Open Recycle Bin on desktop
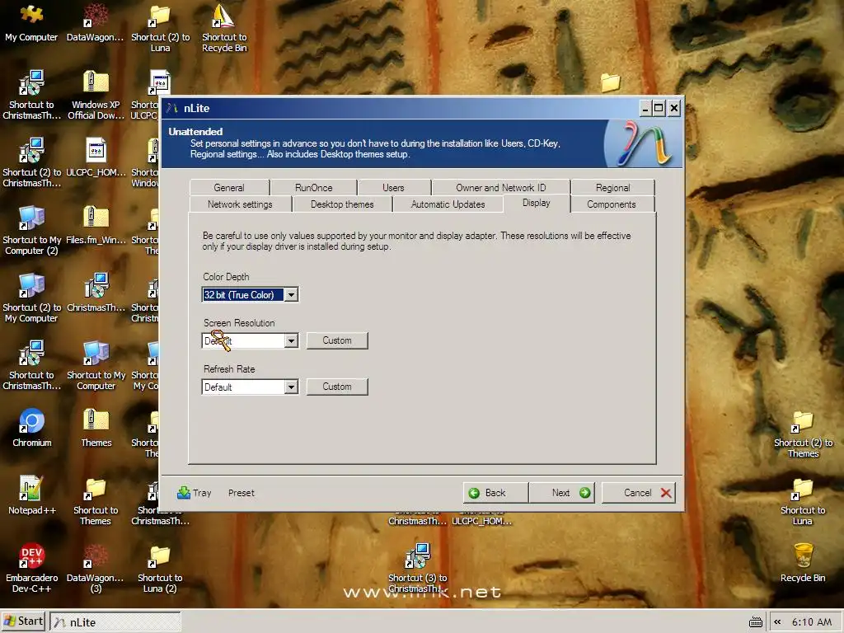 pos(803,562)
